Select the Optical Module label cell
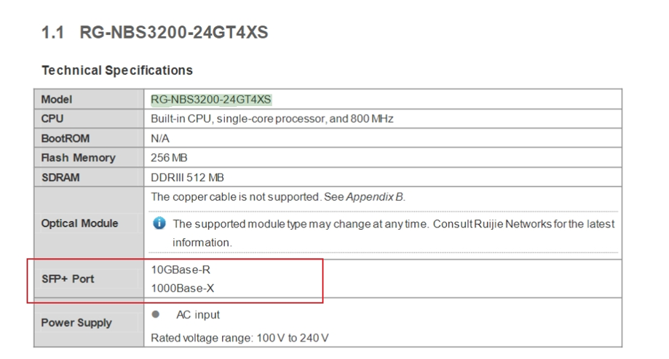Viewport: 669px width, 359px height. [89, 222]
